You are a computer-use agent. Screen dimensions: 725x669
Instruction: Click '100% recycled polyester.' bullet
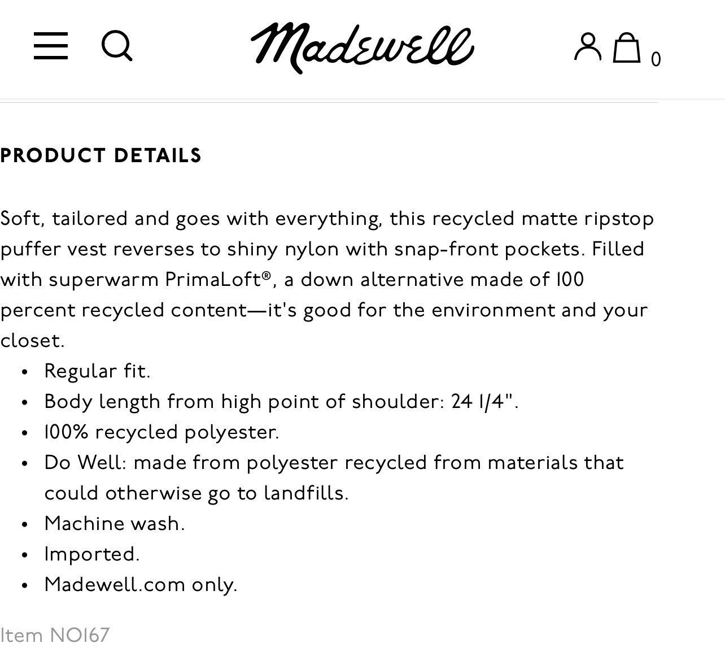pyautogui.click(x=161, y=432)
